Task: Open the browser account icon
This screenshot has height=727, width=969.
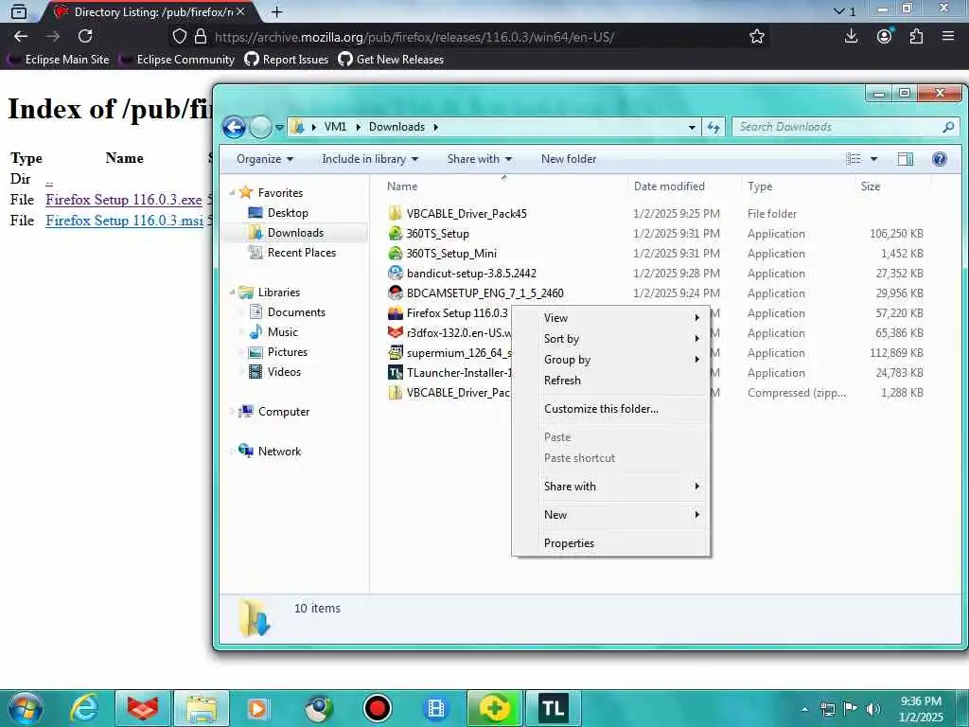Action: pyautogui.click(x=885, y=37)
